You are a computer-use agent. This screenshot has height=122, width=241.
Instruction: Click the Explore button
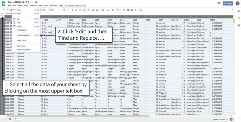point(231,119)
